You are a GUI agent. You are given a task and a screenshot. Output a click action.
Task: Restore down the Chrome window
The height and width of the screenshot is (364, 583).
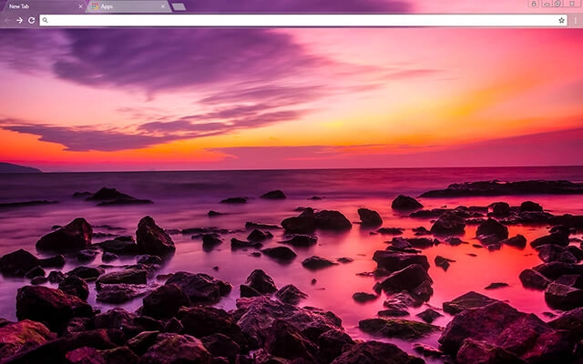click(557, 4)
